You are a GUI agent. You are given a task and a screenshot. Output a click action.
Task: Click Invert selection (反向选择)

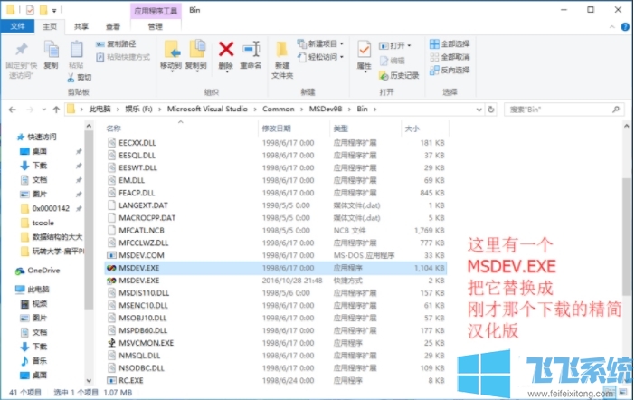point(450,70)
